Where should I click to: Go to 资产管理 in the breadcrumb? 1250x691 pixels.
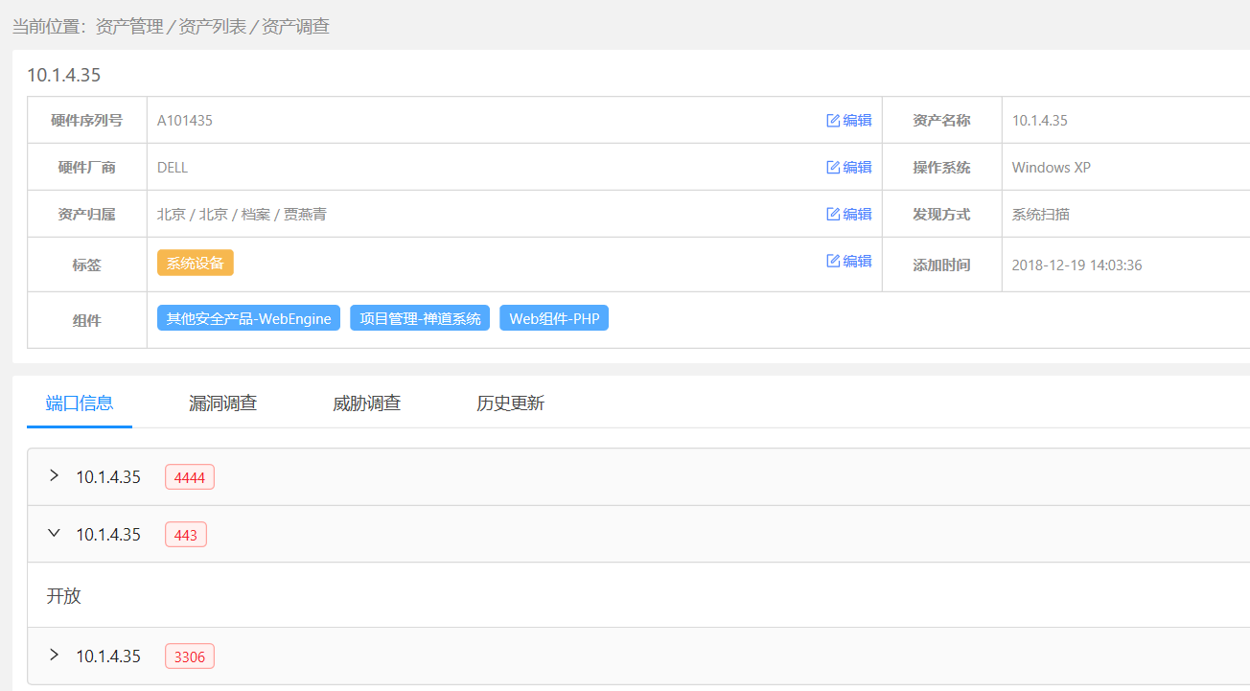(x=129, y=27)
